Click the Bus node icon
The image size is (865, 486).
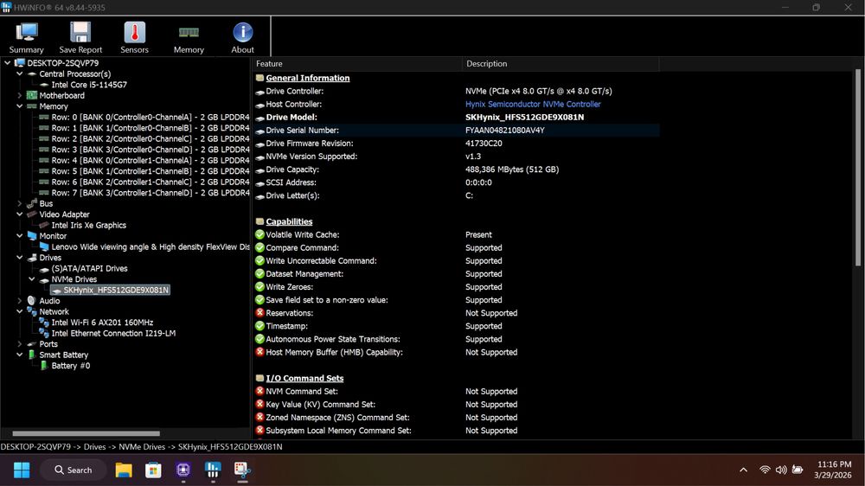tap(31, 203)
